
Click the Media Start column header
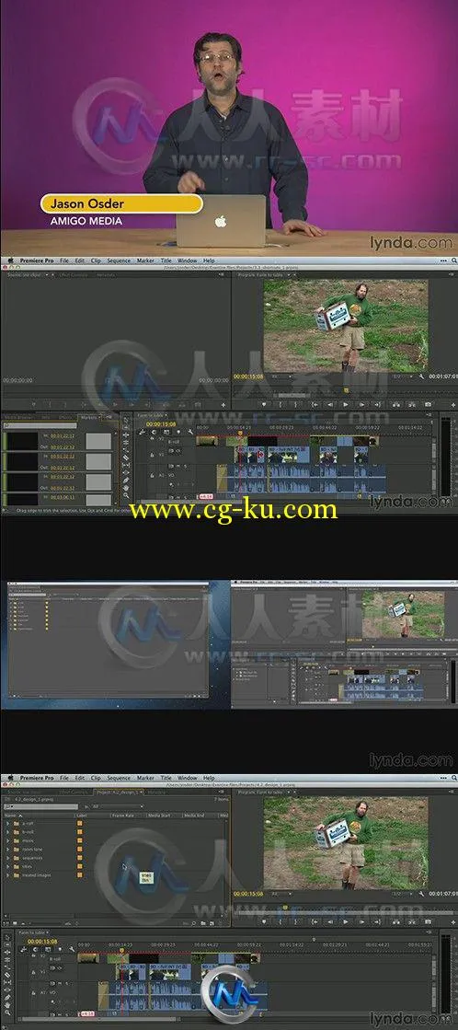coord(160,815)
